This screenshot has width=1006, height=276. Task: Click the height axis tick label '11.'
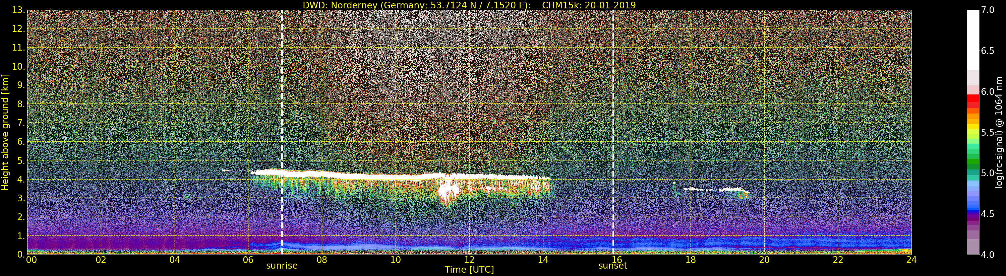point(19,48)
